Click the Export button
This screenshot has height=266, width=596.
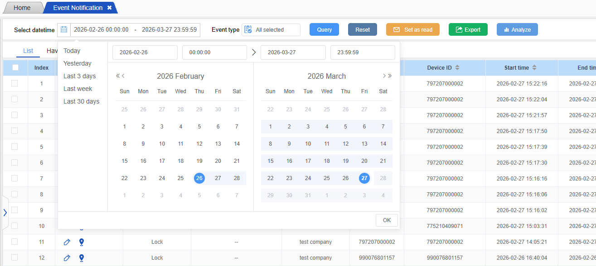[468, 30]
